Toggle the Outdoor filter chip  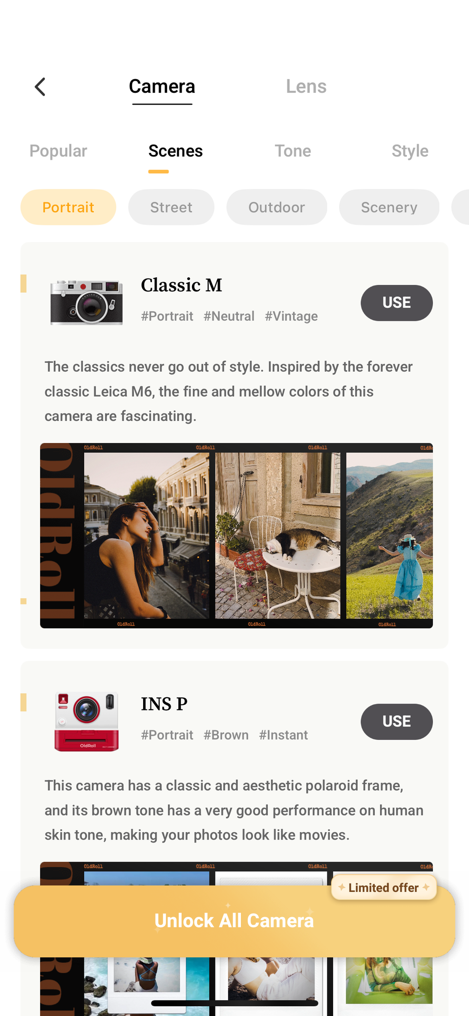[277, 207]
